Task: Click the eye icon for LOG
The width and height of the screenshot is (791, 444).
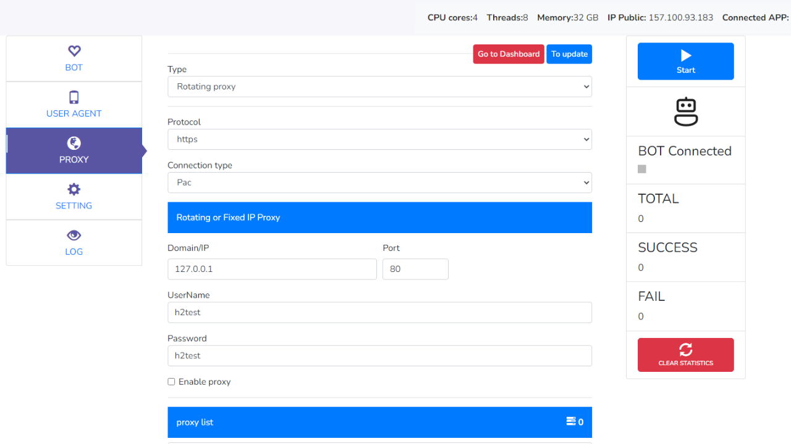Action: click(74, 236)
